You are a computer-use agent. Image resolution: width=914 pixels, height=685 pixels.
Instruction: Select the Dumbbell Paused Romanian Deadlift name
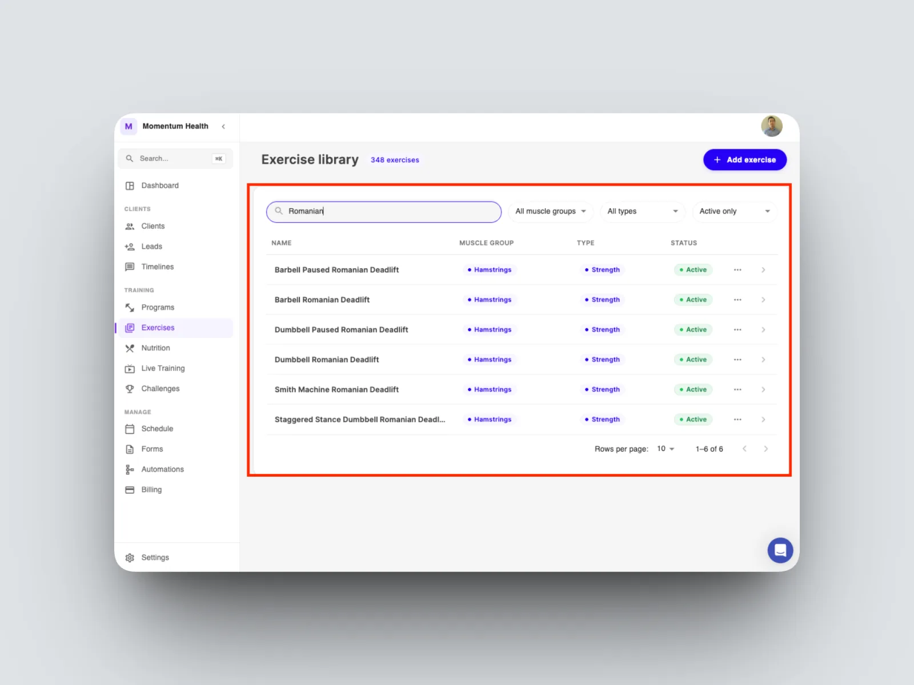341,330
